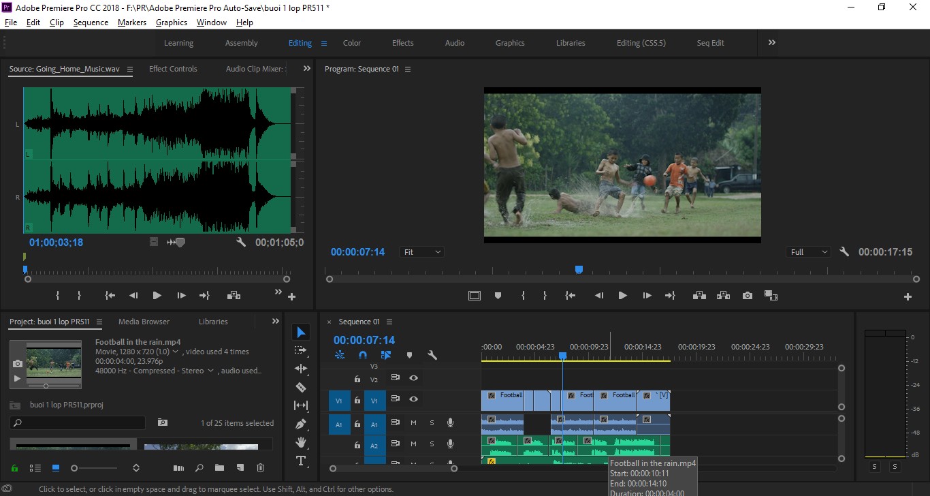Select the Hand tool
The width and height of the screenshot is (930, 496).
(301, 442)
